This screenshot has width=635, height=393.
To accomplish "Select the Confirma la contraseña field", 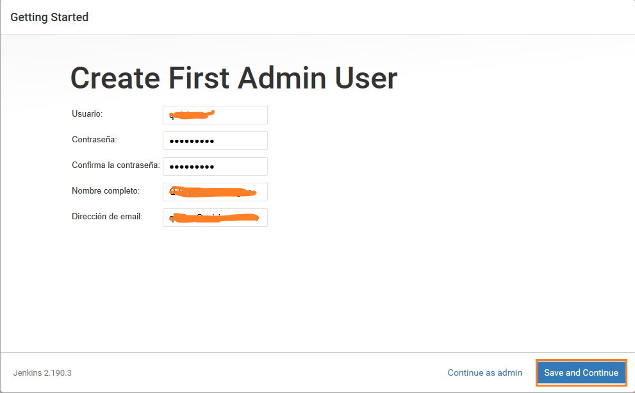I will point(215,167).
